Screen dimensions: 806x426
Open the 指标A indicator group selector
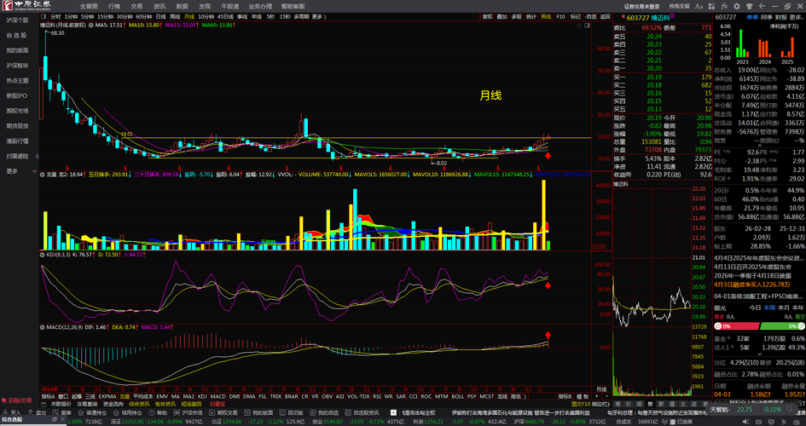click(49, 396)
